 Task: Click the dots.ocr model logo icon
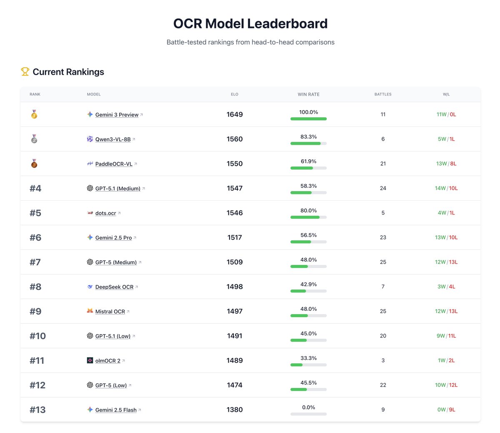[90, 213]
